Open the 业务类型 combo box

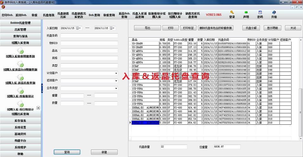pos(116,88)
